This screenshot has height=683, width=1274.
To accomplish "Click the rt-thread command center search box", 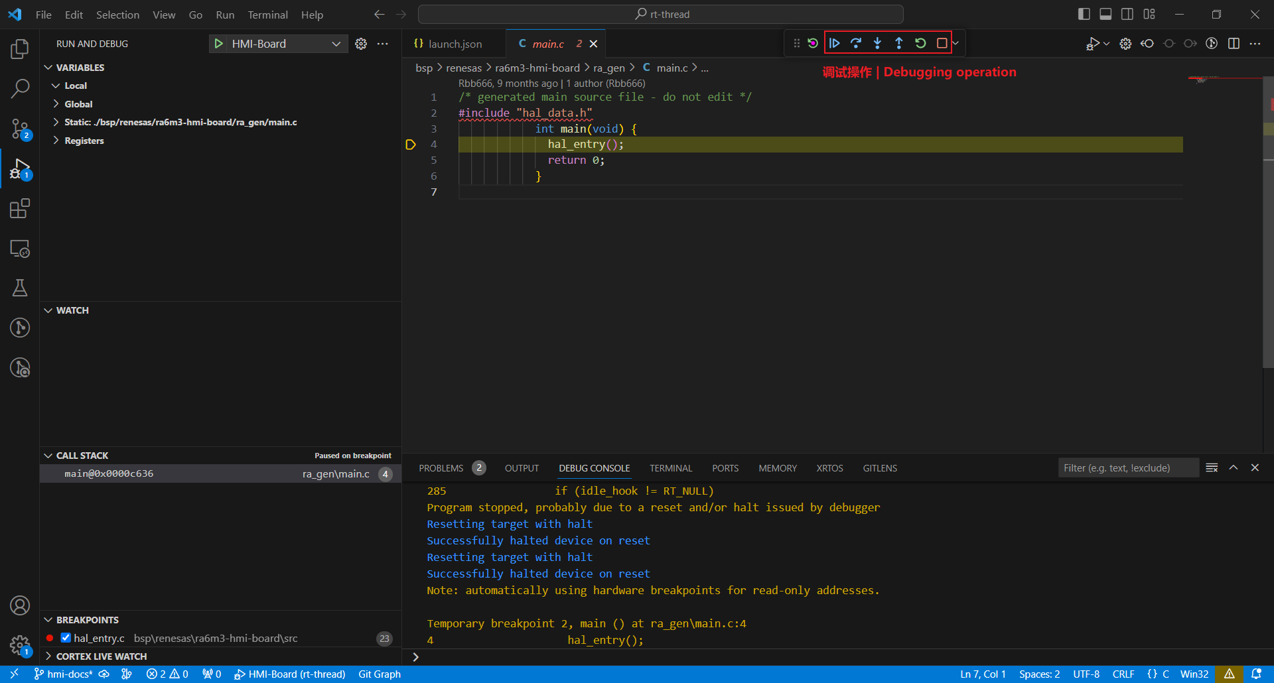I will [x=661, y=14].
